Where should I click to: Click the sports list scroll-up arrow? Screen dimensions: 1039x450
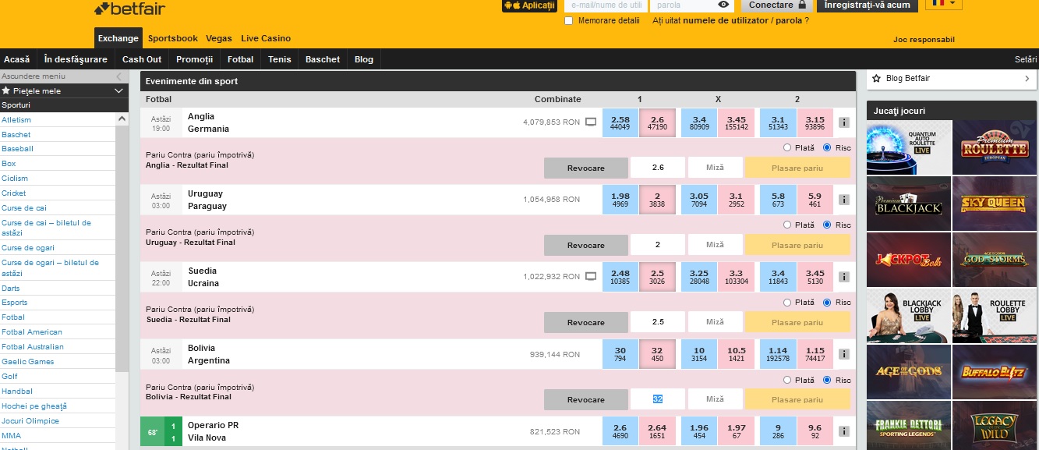pyautogui.click(x=122, y=119)
